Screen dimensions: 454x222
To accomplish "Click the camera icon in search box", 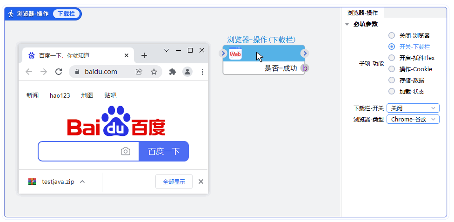I will tap(125, 151).
